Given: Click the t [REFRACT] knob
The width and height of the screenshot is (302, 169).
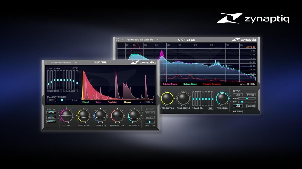Looking at the screenshot, I should [x=100, y=116].
